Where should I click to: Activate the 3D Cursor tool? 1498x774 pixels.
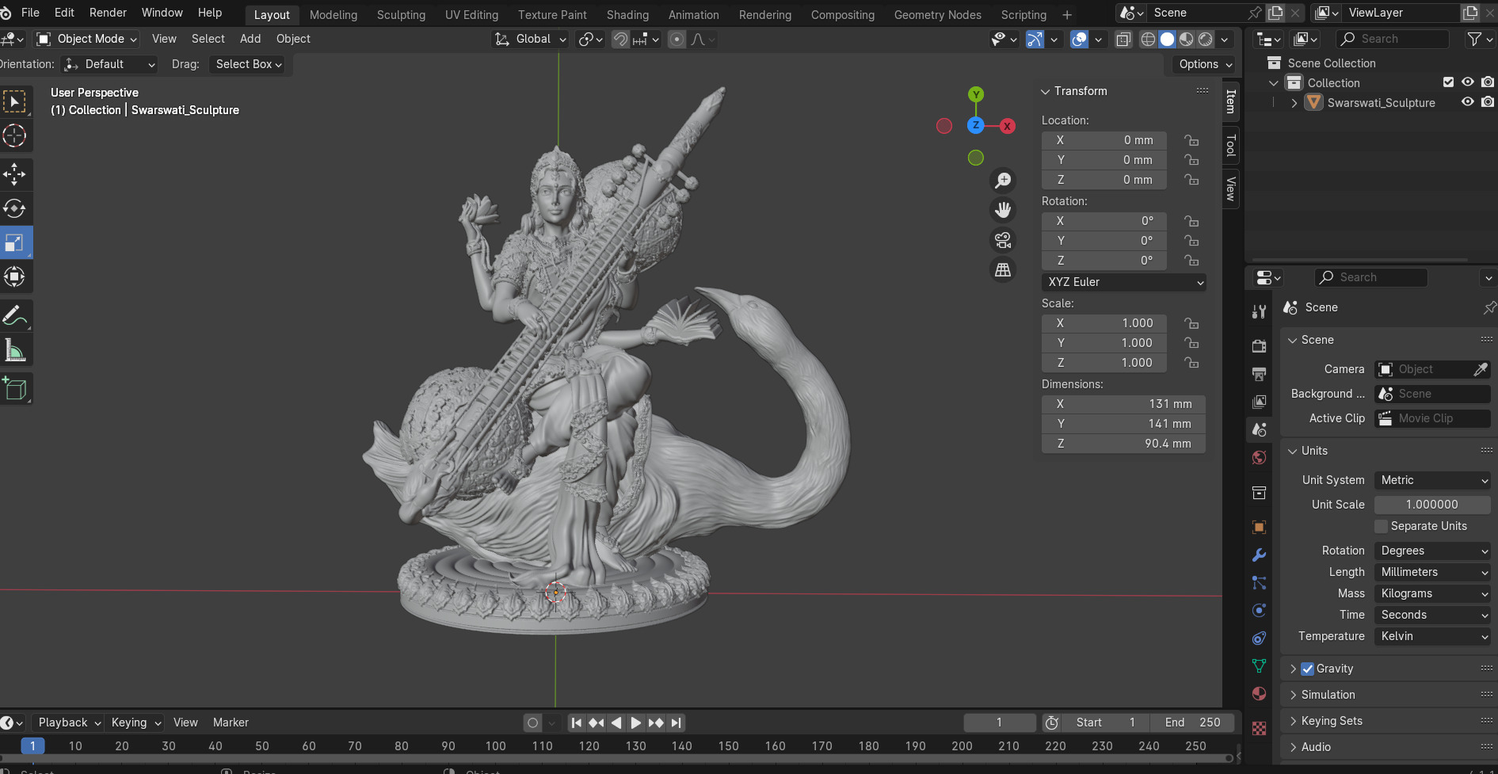coord(15,135)
